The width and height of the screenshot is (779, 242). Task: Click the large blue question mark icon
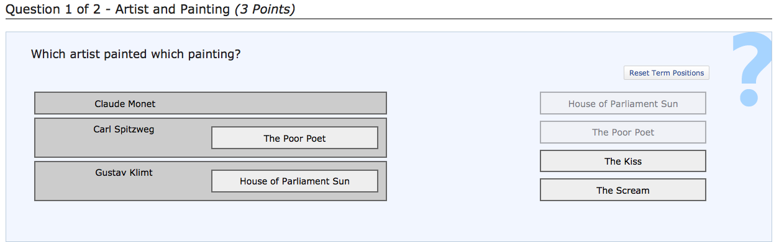click(x=751, y=68)
